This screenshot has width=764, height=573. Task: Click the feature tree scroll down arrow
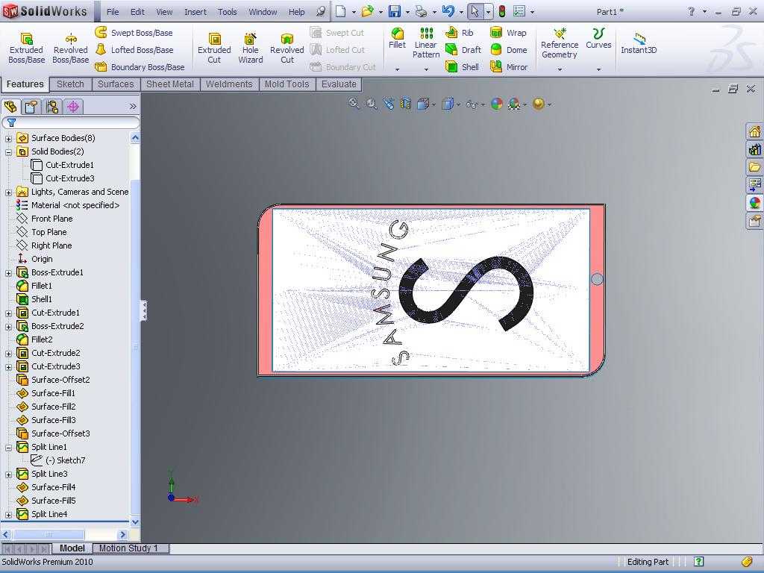point(135,522)
